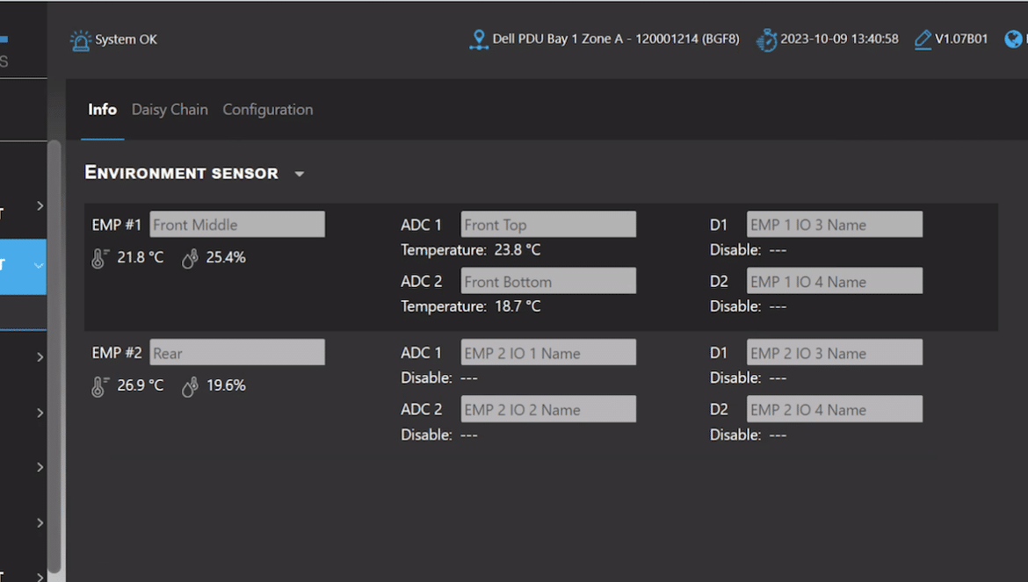Click the EMP #1 humidity droplet icon

(190, 258)
